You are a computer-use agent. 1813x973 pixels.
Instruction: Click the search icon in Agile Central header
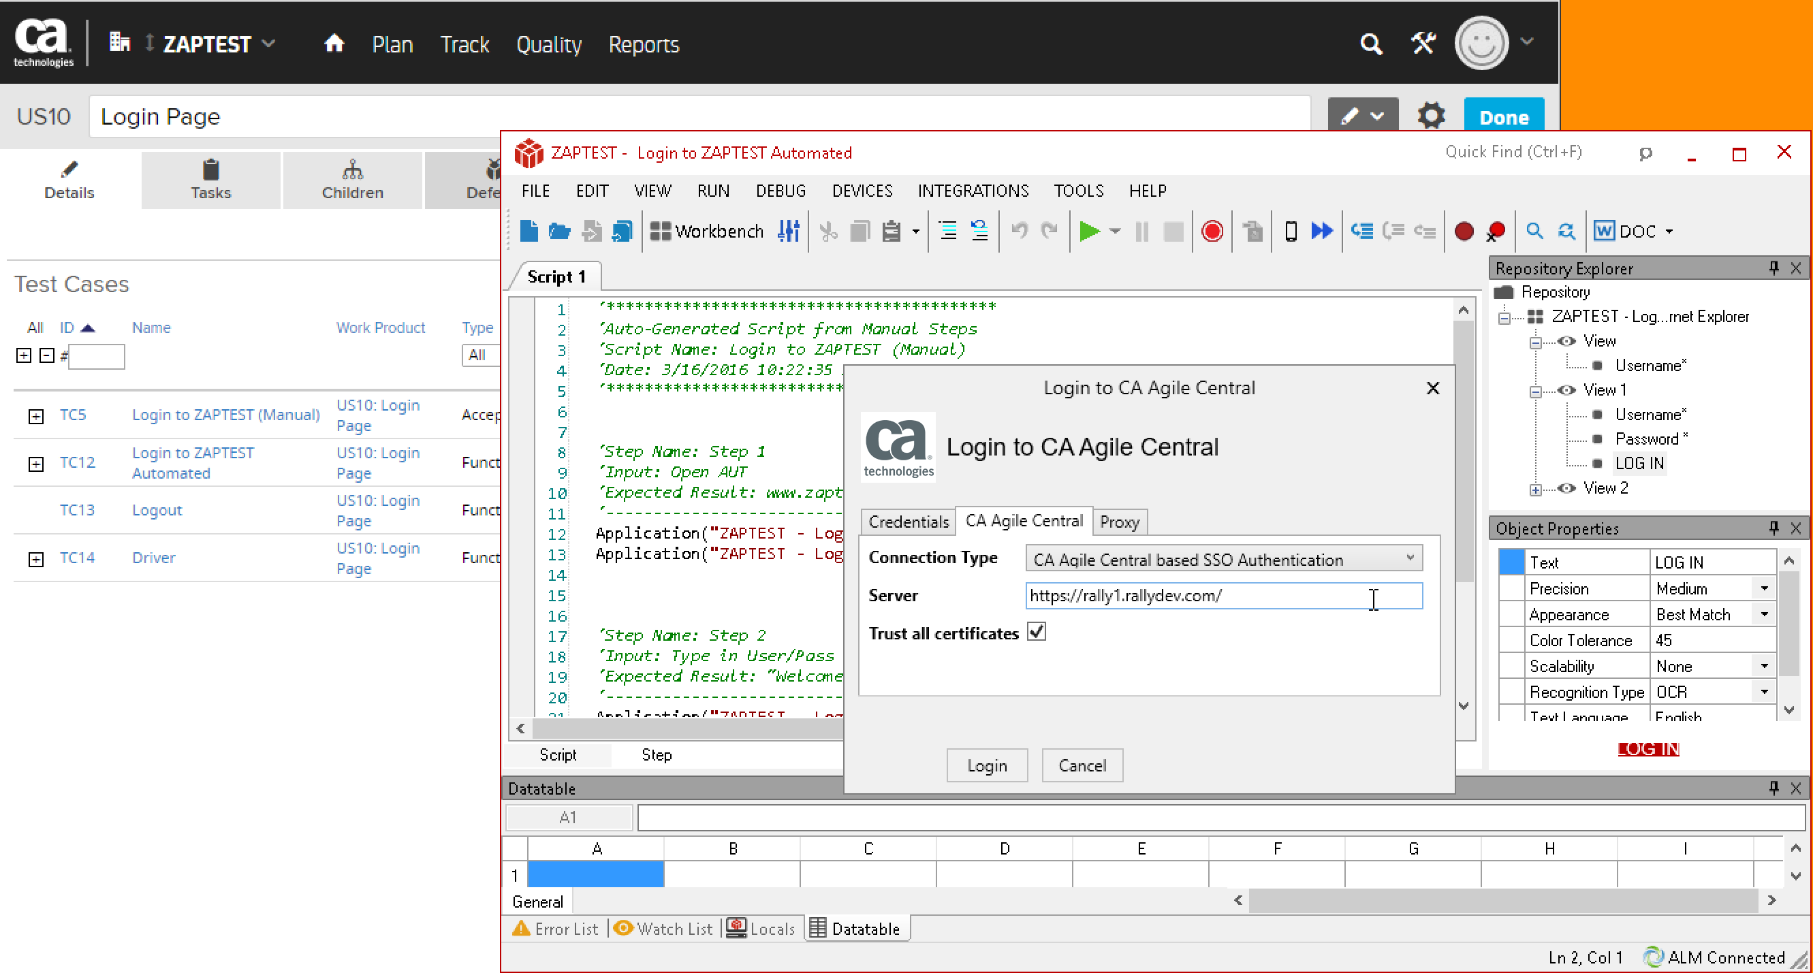[x=1370, y=44]
